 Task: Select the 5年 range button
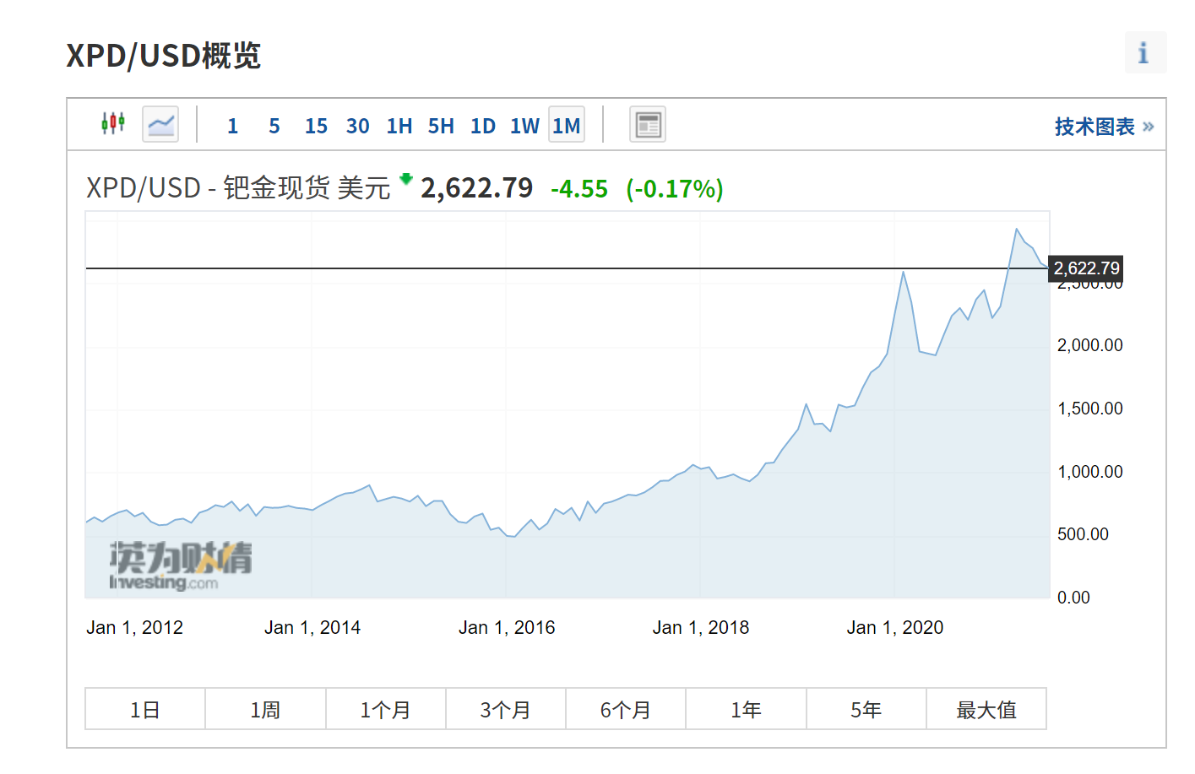(x=866, y=709)
